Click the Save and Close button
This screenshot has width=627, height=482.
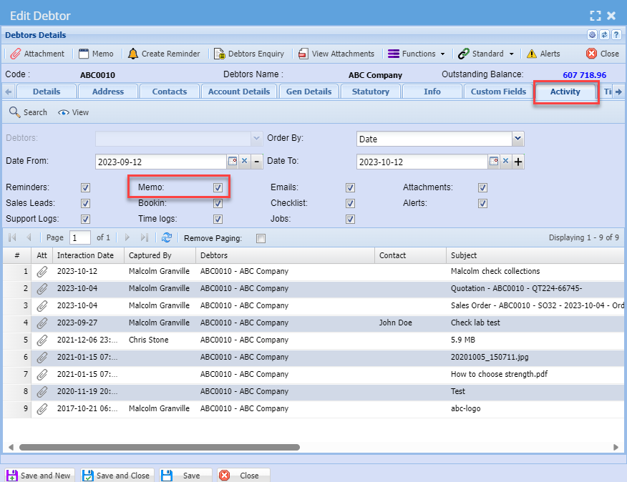point(116,475)
